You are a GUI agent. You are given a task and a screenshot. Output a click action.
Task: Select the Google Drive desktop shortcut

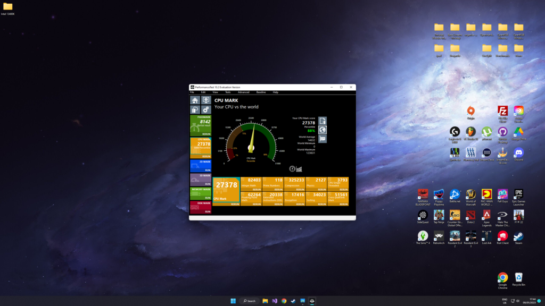coord(518,133)
